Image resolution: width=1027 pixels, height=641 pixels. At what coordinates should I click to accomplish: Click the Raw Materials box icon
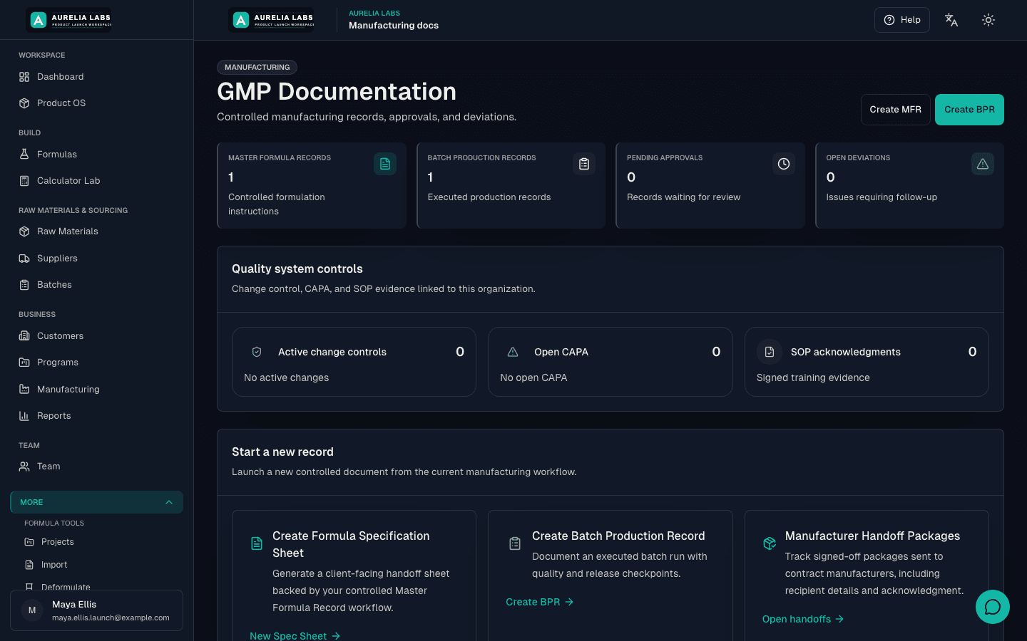(x=24, y=231)
